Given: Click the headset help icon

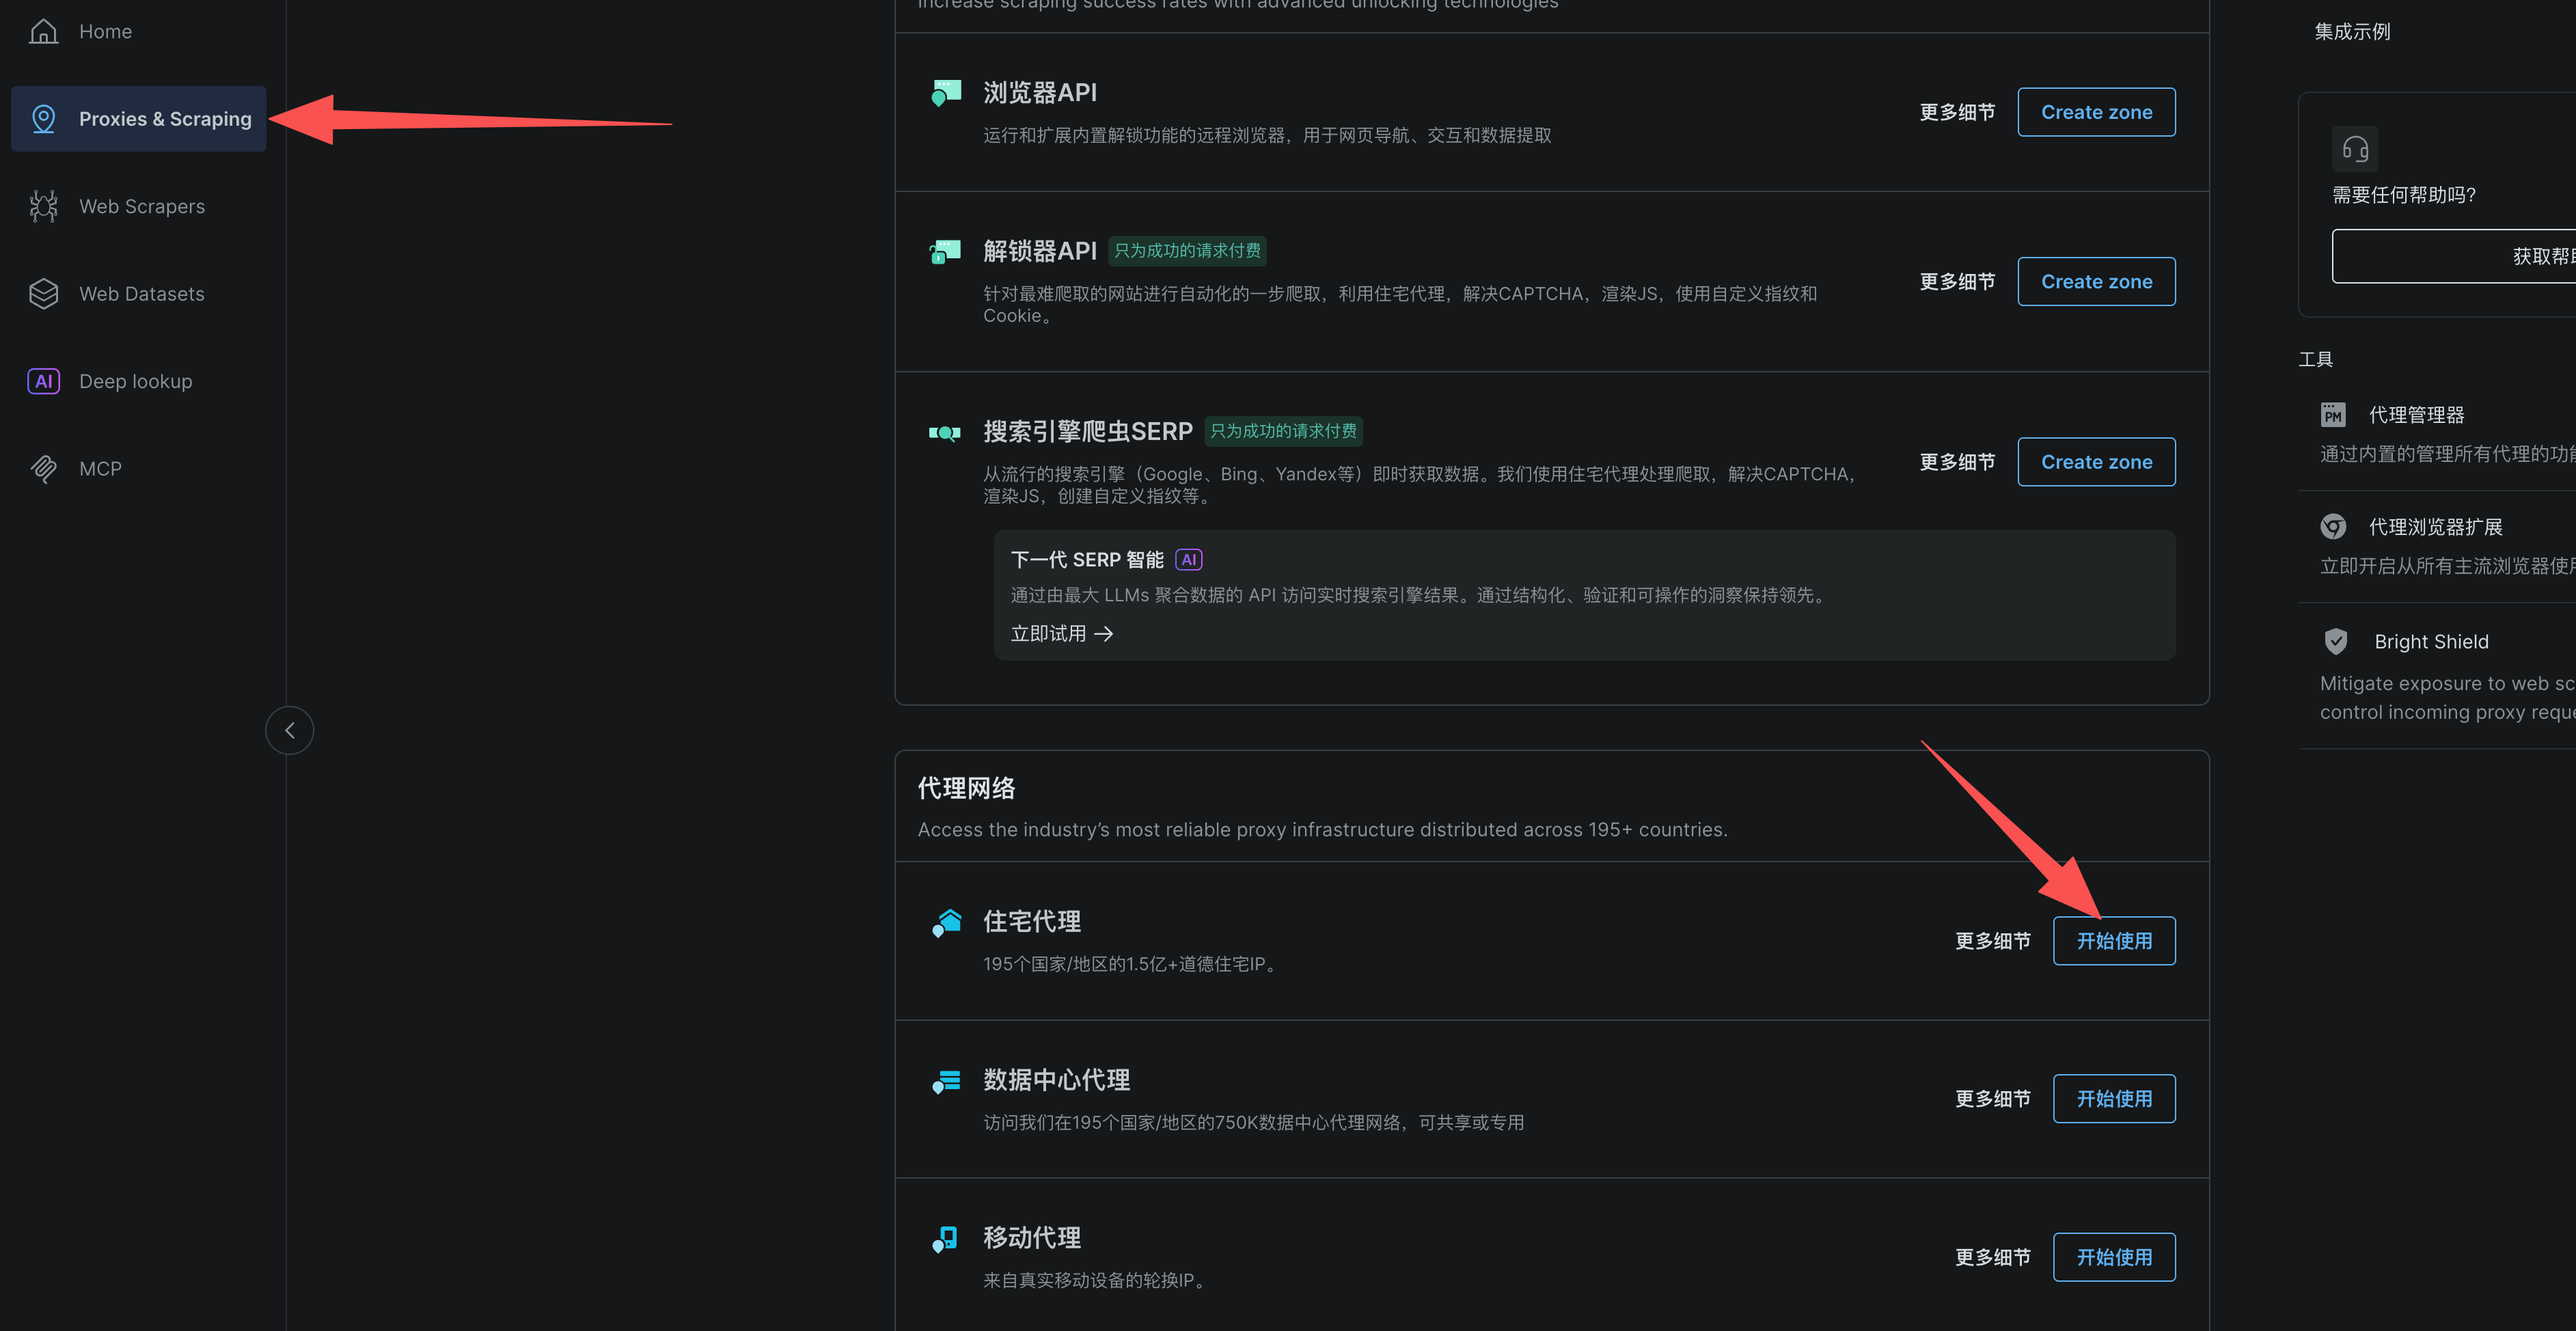Looking at the screenshot, I should pyautogui.click(x=2355, y=150).
